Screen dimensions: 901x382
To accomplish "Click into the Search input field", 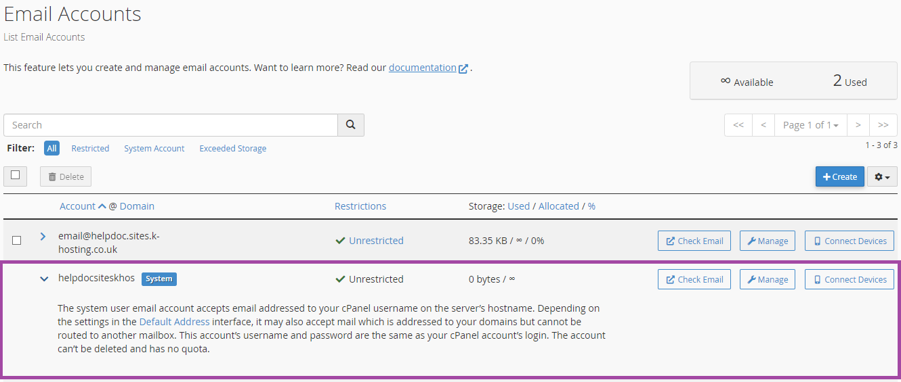I will 171,125.
